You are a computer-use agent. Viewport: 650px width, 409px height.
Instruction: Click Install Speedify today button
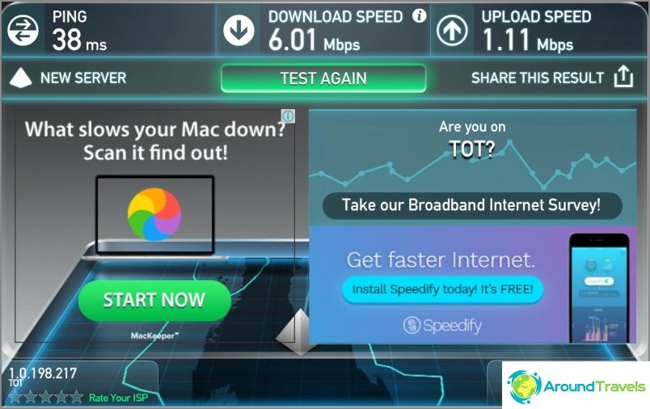[442, 289]
